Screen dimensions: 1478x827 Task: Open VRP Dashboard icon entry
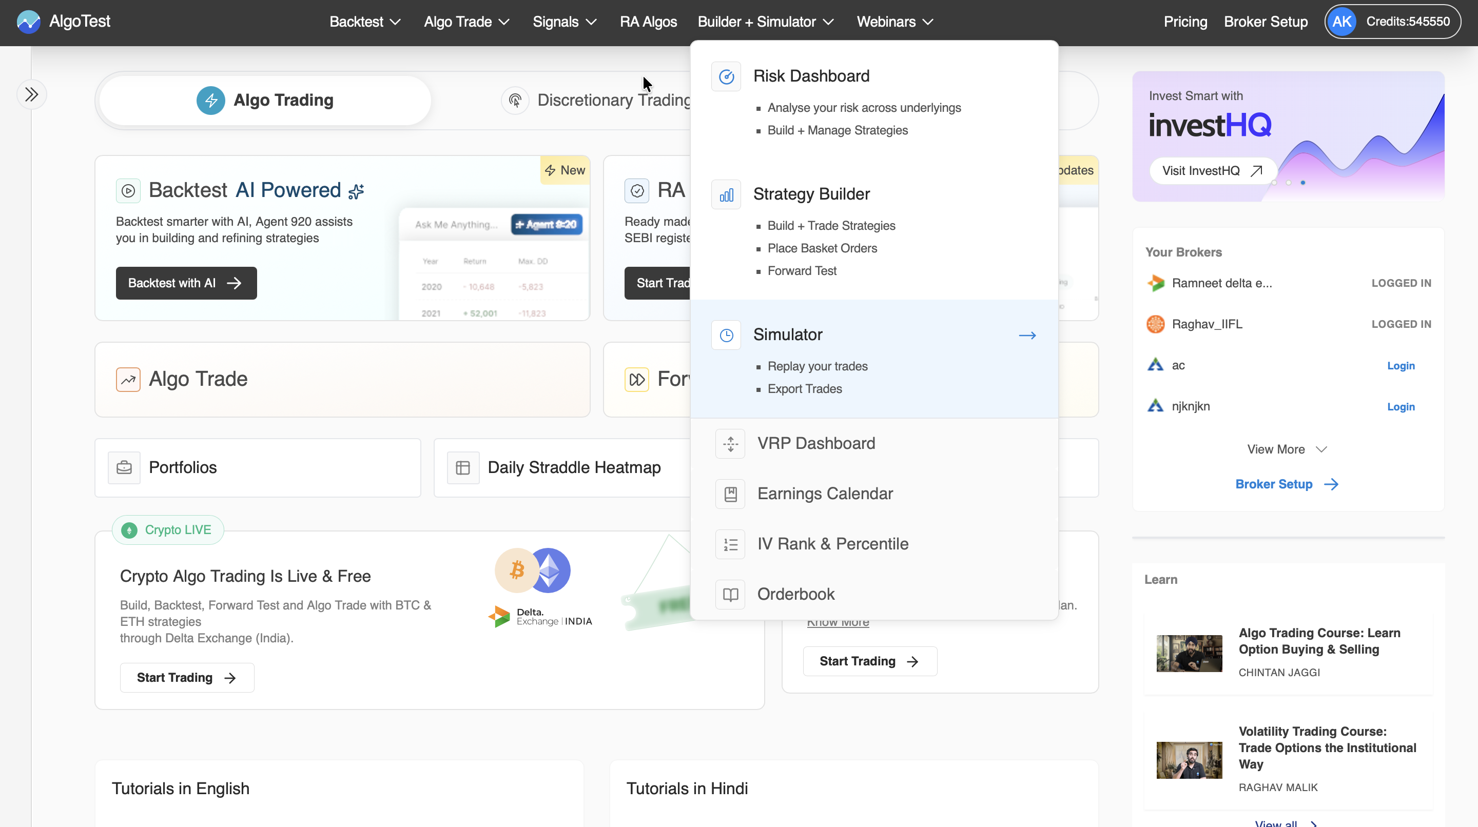[730, 443]
